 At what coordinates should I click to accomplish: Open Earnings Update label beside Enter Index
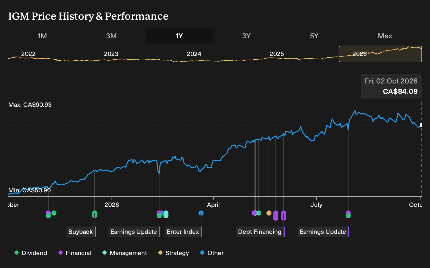click(134, 232)
